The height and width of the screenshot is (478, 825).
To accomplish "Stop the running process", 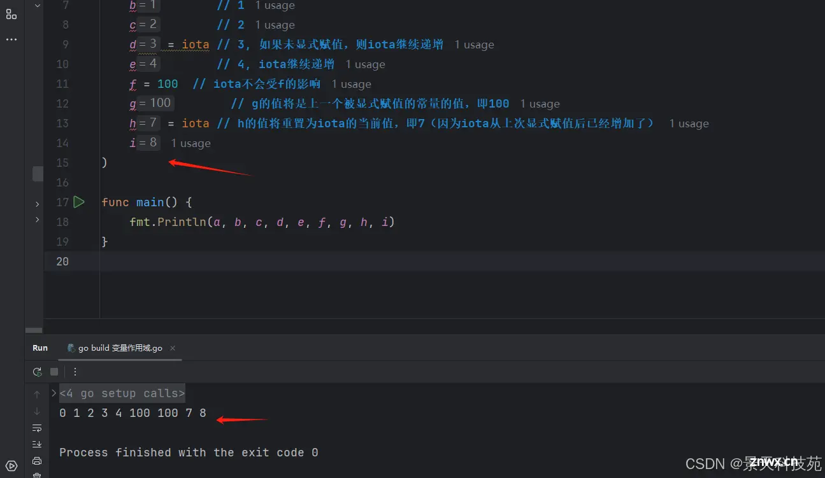I will coord(54,372).
